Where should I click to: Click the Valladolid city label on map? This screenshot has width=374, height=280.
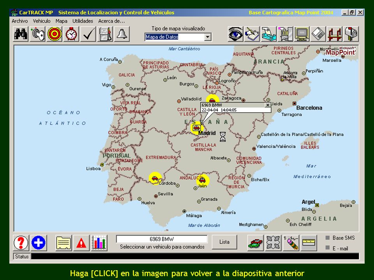pos(191,99)
